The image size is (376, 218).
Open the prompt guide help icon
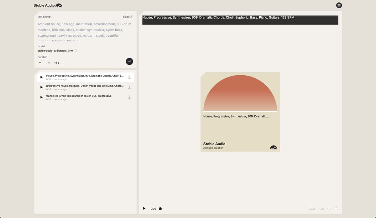(132, 17)
